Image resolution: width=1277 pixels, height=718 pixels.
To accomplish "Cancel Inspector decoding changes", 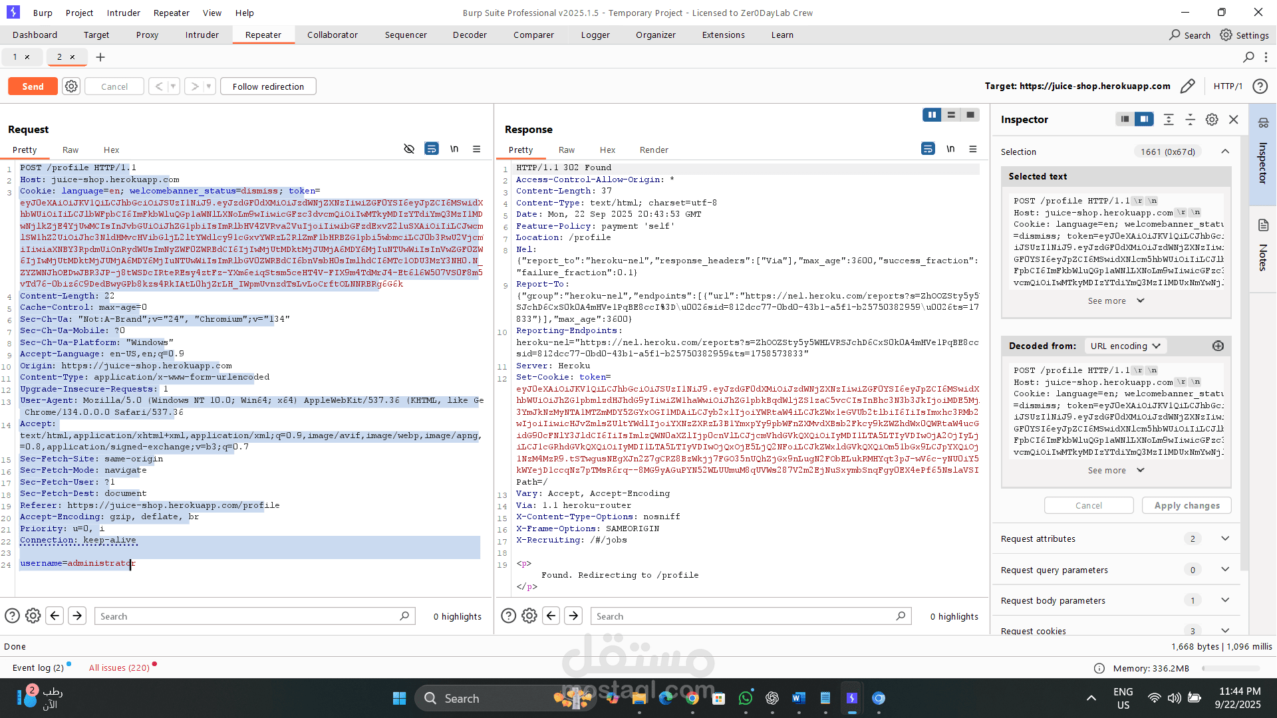I will (x=1089, y=505).
